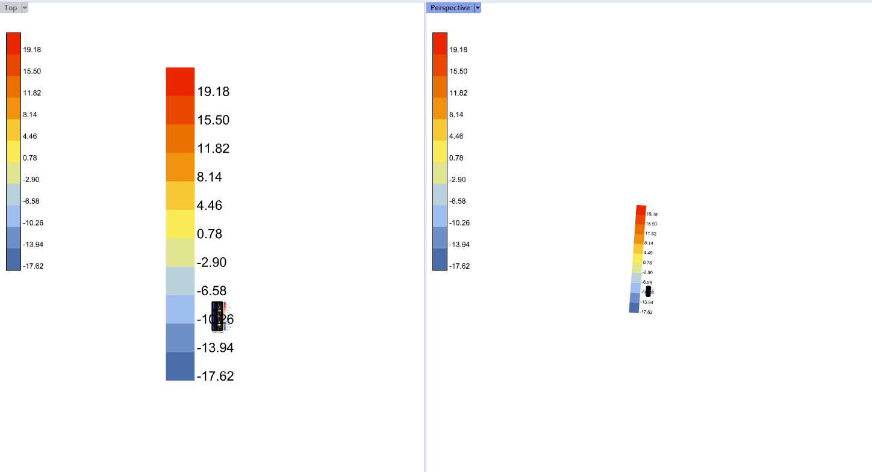Screen dimensions: 872x472
Task: Click the large dark blue swatch beside -17.62
Action: pyautogui.click(x=180, y=366)
